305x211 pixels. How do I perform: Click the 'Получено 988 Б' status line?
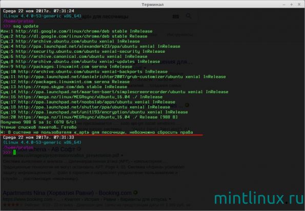coord(38,122)
